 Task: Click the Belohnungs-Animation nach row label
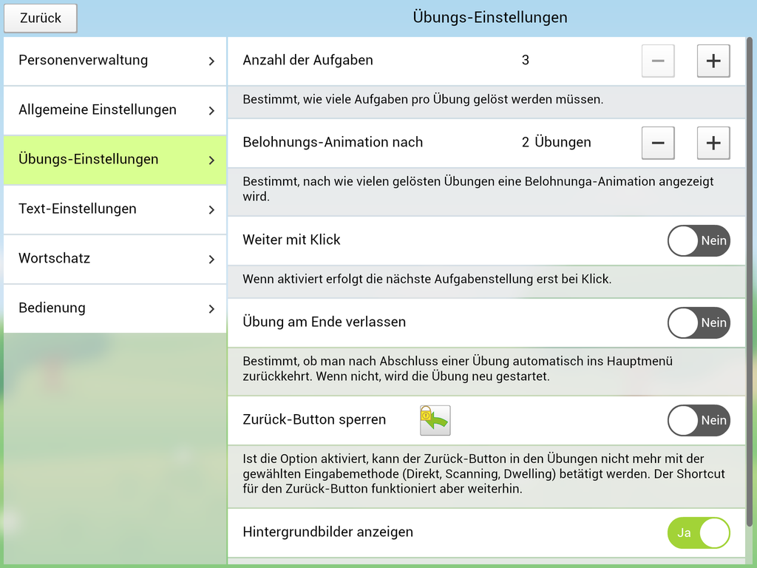pyautogui.click(x=333, y=143)
